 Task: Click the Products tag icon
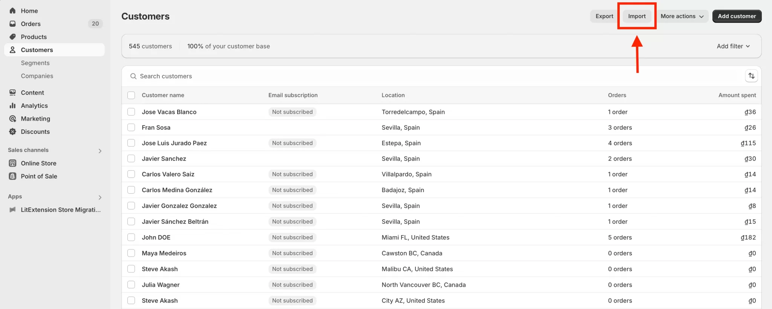(x=12, y=37)
